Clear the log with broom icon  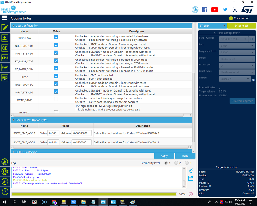click(191, 171)
